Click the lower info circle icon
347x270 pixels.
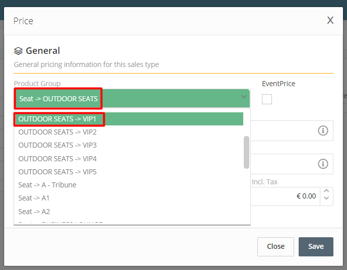coord(323,164)
